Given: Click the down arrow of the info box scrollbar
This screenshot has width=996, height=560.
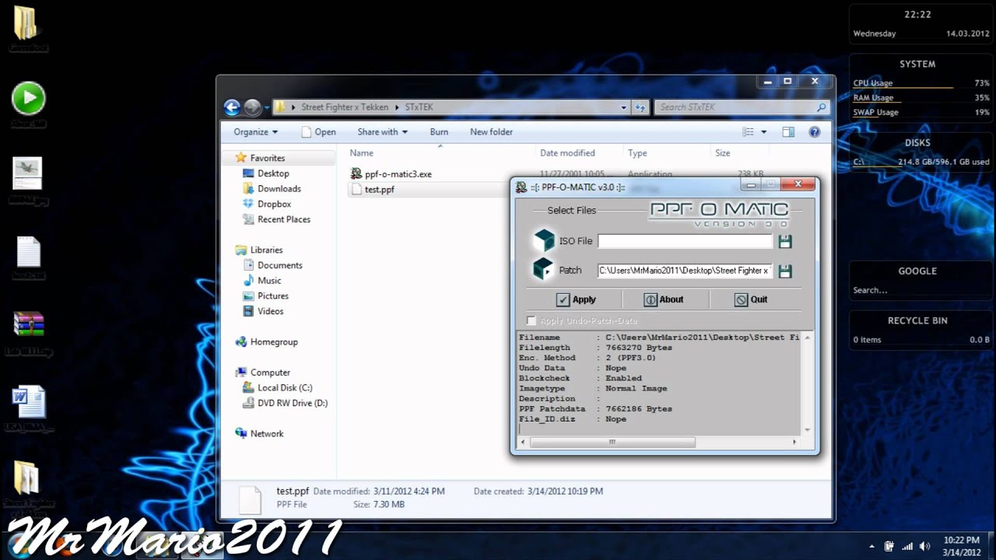Looking at the screenshot, I should (x=807, y=430).
